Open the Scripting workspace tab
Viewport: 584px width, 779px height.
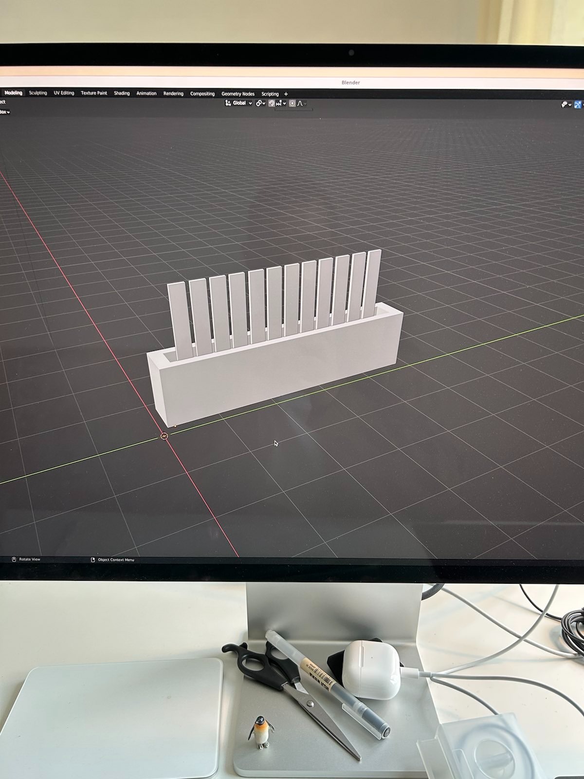(270, 94)
